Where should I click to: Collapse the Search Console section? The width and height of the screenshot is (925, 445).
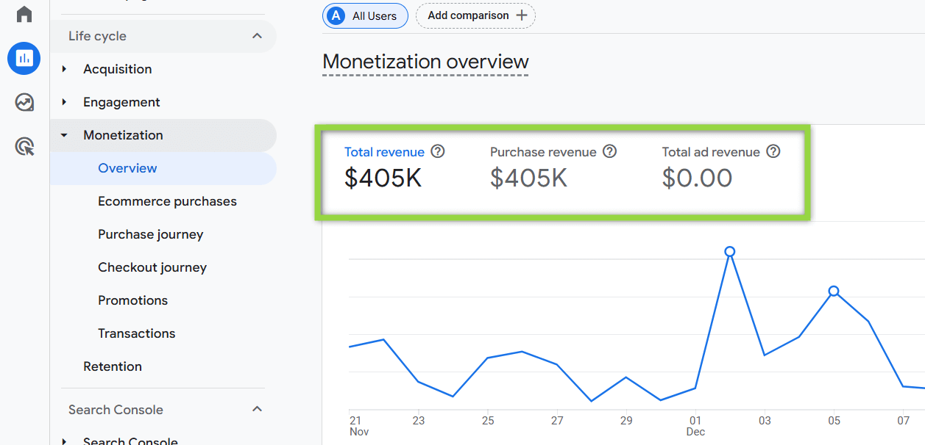(x=257, y=409)
